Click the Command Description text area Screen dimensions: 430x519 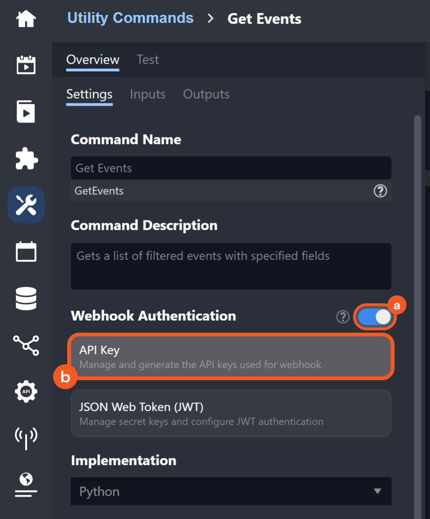(231, 266)
